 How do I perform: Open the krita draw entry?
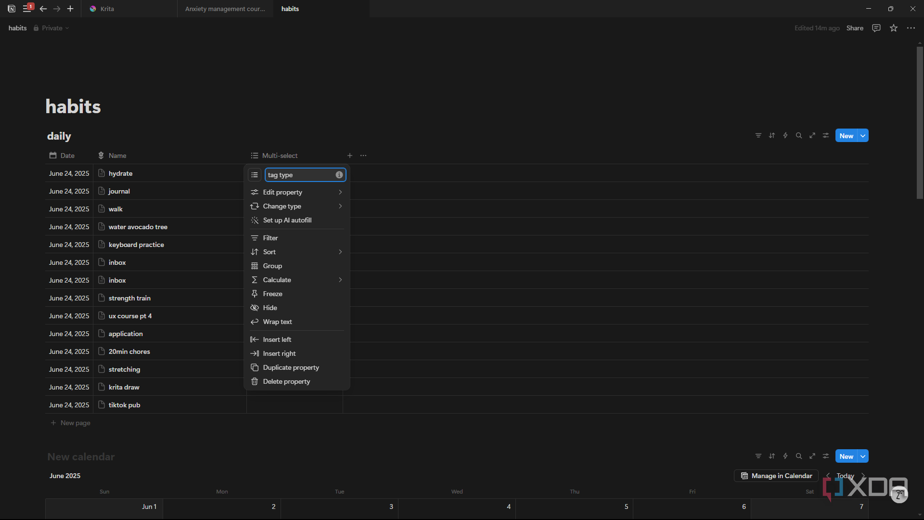pyautogui.click(x=124, y=387)
